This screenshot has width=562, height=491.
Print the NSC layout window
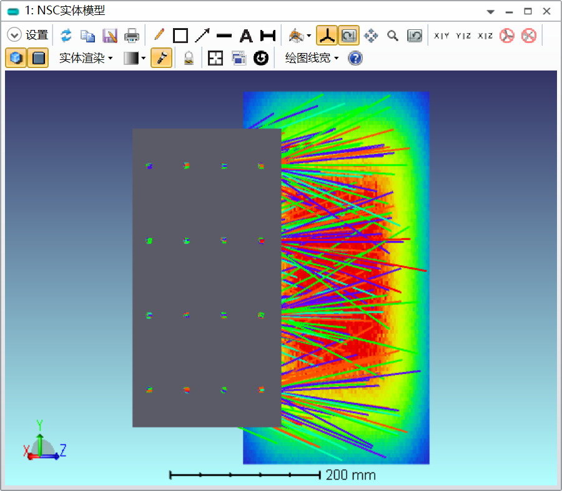(x=132, y=36)
